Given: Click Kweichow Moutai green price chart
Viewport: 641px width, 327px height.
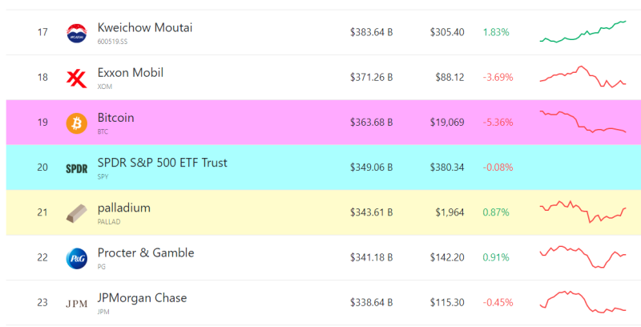Looking at the screenshot, I should click(583, 32).
